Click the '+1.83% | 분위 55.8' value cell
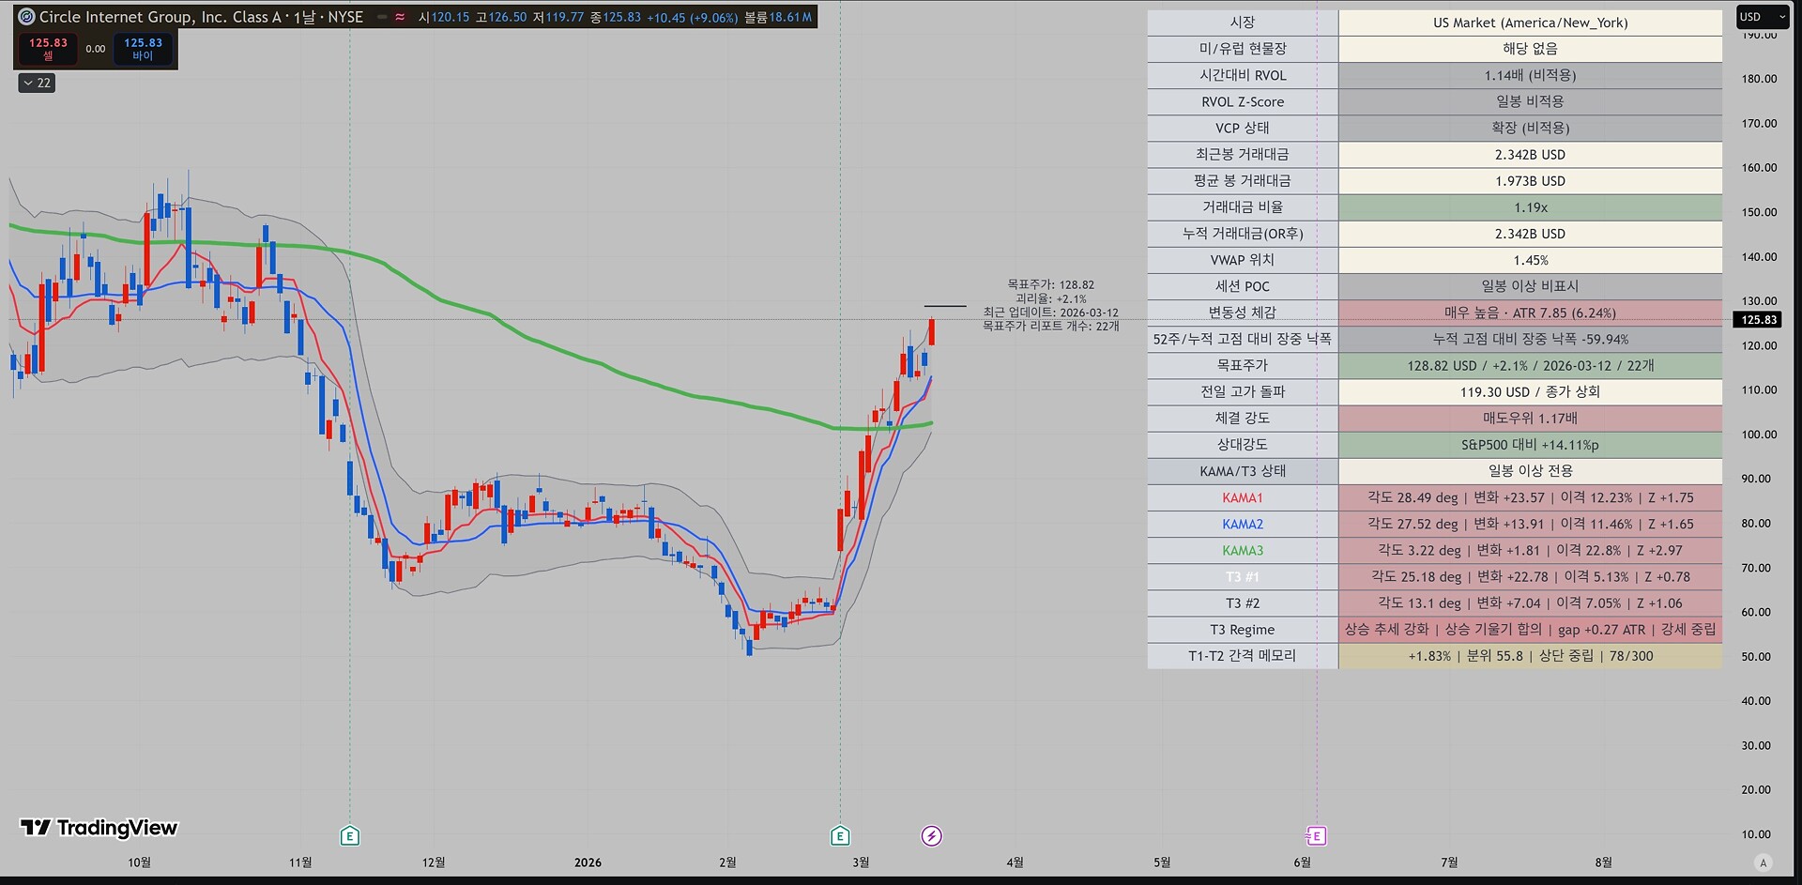 tap(1530, 656)
